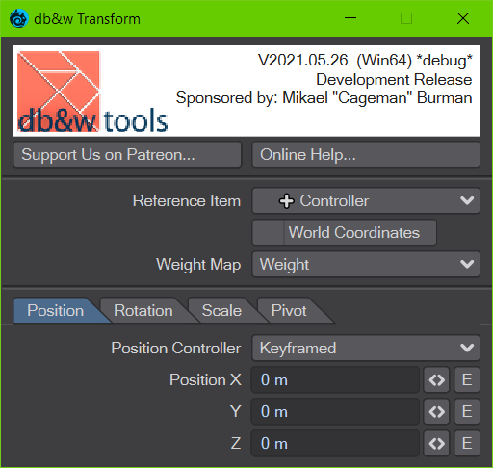Click the Position X value field
The width and height of the screenshot is (493, 468).
(x=335, y=380)
